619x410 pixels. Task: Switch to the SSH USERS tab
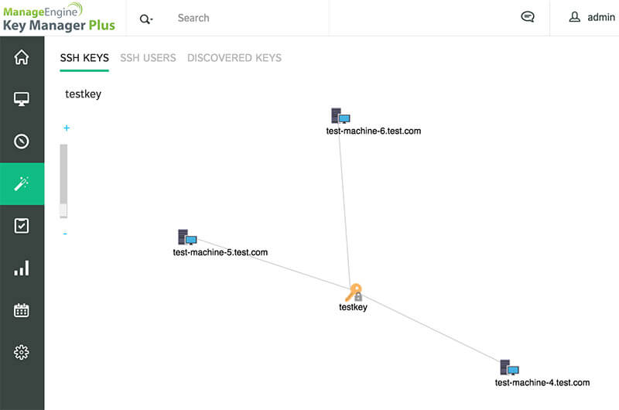point(148,58)
